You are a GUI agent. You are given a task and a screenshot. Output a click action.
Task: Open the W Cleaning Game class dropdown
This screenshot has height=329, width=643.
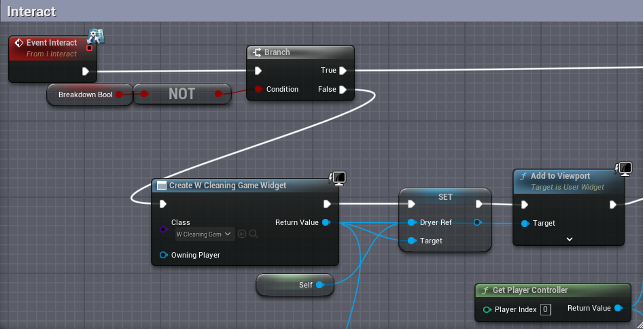(205, 235)
